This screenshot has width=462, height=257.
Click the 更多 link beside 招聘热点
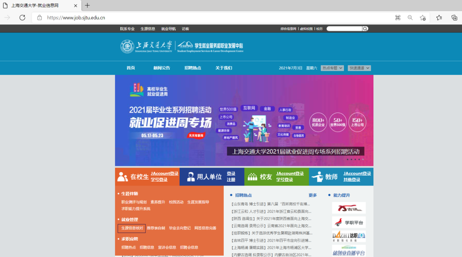pyautogui.click(x=314, y=195)
